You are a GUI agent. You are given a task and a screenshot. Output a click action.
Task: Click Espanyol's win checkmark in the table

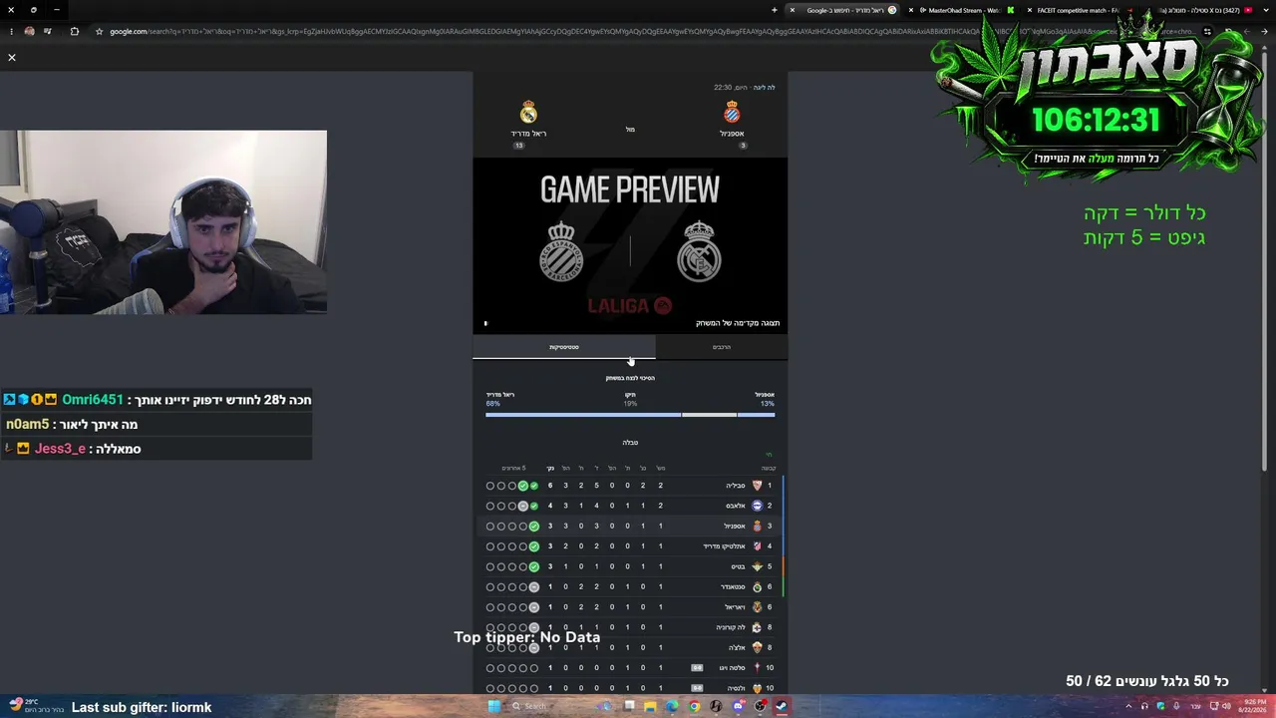534,526
